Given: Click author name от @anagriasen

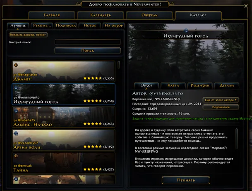Looking at the screenshot, I should tap(25, 75).
